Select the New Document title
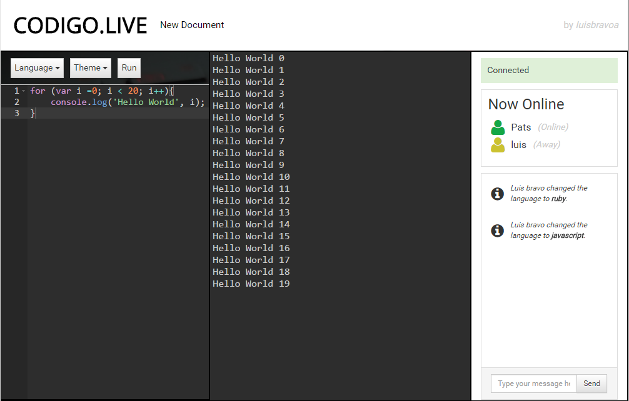 [x=192, y=25]
